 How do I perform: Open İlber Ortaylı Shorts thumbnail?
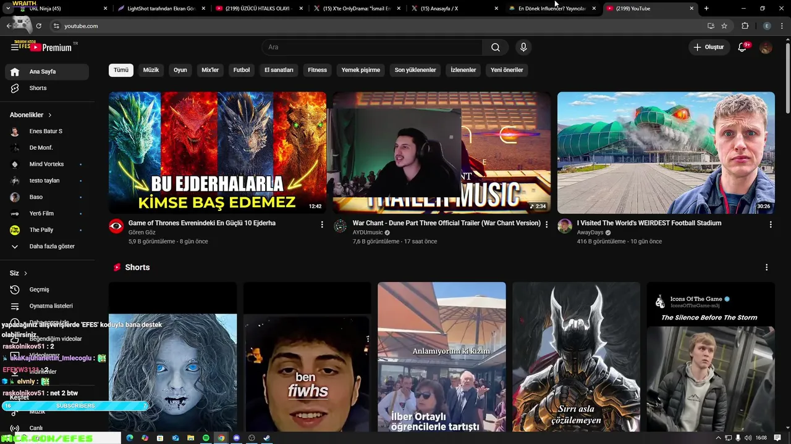442,356
